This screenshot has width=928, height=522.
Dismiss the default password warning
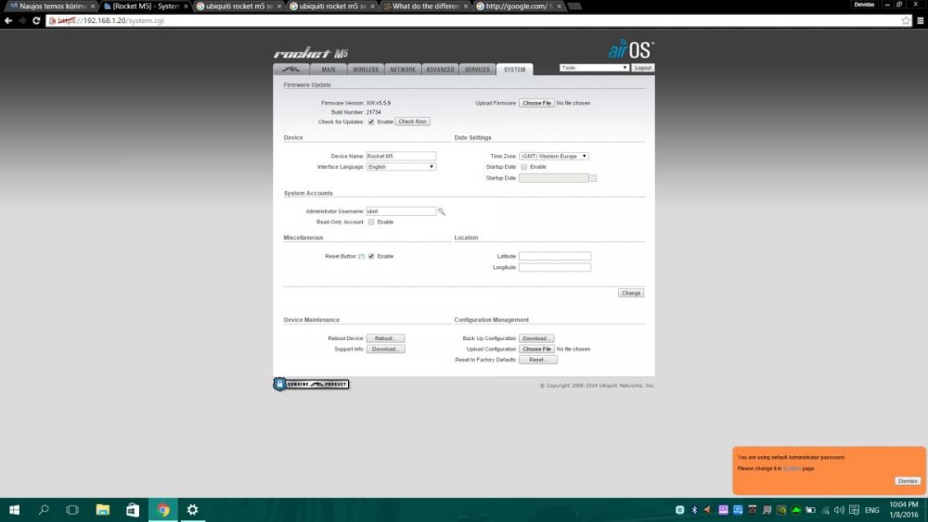(x=908, y=480)
